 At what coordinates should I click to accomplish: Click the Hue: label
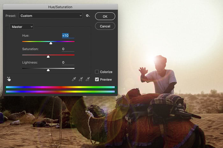tap(26, 35)
